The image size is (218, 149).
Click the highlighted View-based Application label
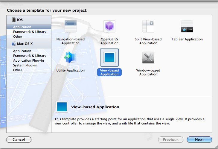109,72
